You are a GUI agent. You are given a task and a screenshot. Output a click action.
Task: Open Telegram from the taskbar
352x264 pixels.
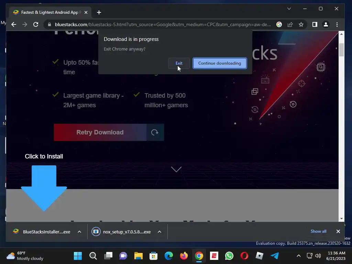click(x=275, y=256)
